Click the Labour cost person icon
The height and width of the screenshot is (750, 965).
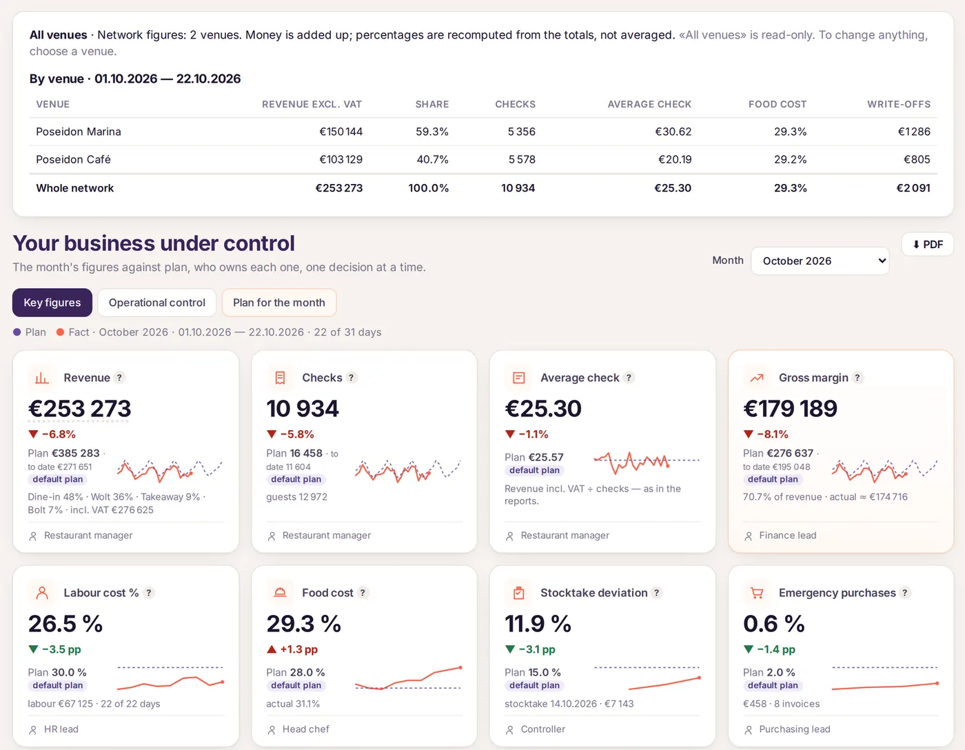point(42,593)
